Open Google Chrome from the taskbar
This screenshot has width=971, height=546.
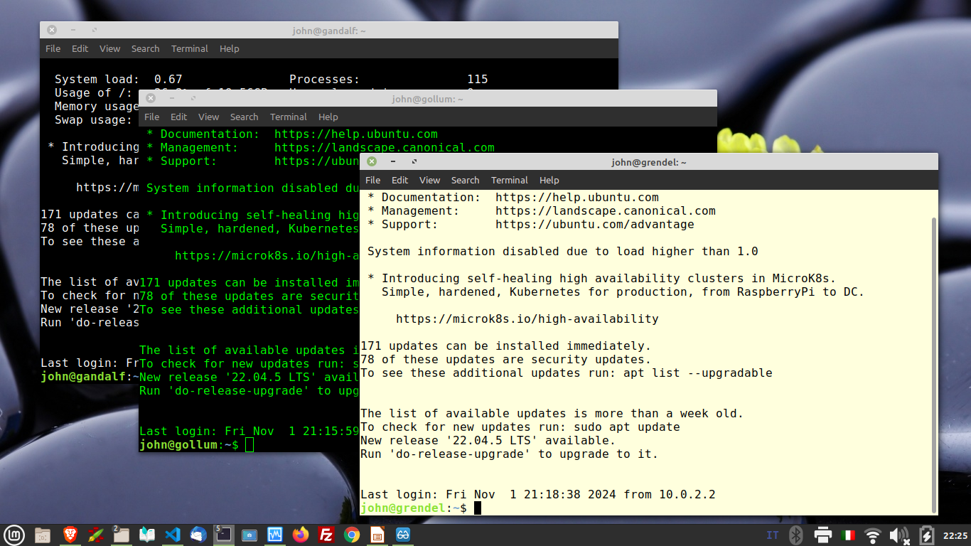352,535
